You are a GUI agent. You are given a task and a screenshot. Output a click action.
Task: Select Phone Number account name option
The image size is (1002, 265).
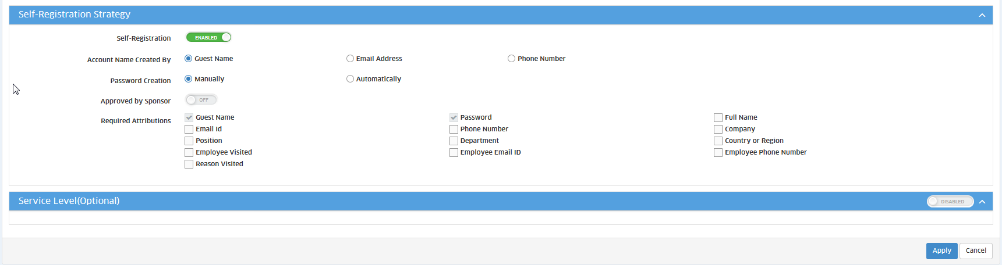[511, 59]
